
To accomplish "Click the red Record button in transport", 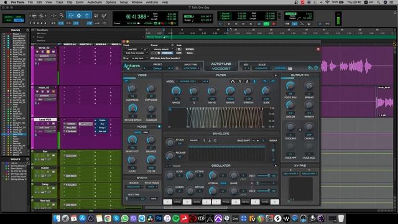I will [274, 24].
